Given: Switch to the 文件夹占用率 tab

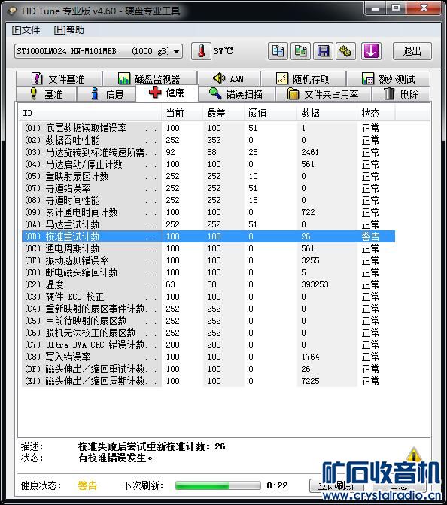Looking at the screenshot, I should click(323, 94).
